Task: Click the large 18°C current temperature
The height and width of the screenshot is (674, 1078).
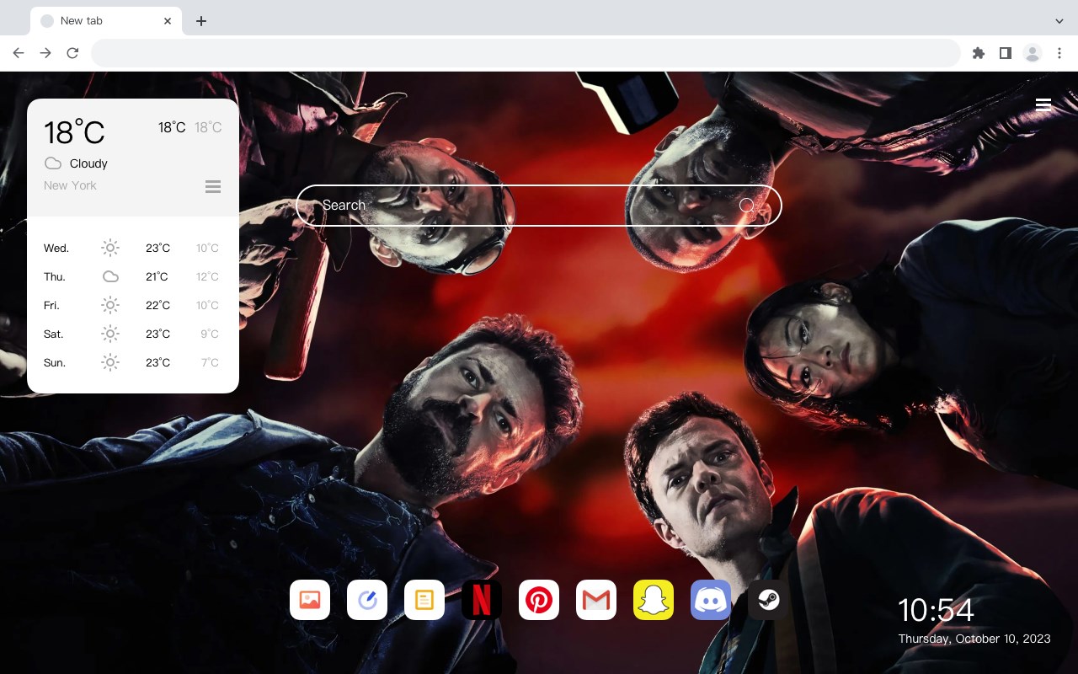Action: coord(74,132)
